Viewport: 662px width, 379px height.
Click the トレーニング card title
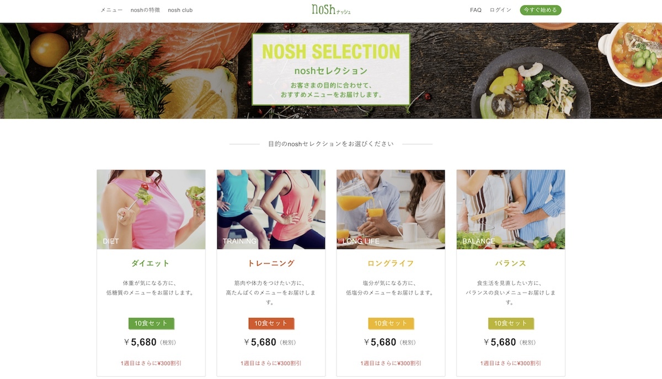271,263
